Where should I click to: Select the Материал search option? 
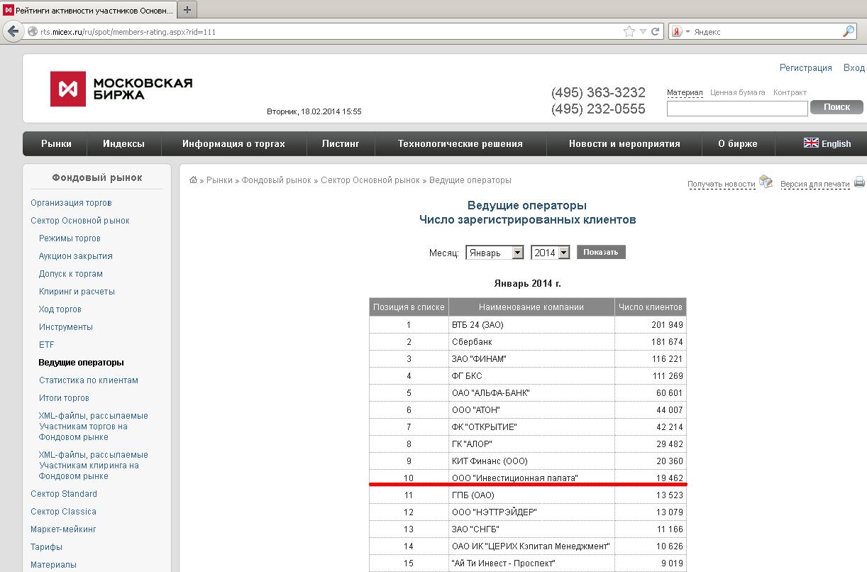[685, 93]
